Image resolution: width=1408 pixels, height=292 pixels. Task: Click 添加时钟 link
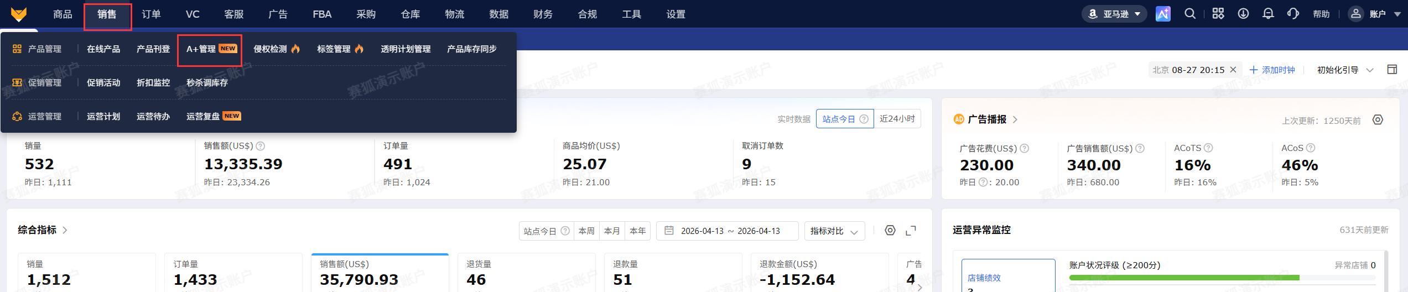click(x=1272, y=70)
